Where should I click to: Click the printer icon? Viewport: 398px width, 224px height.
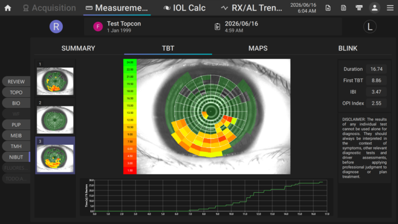[359, 8]
